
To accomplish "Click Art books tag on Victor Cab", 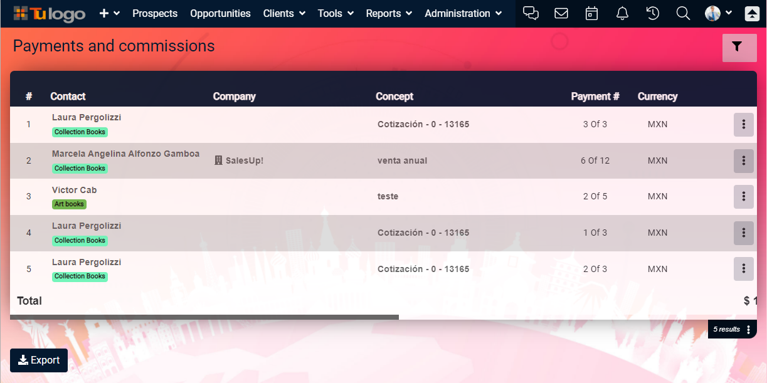I will (x=69, y=204).
